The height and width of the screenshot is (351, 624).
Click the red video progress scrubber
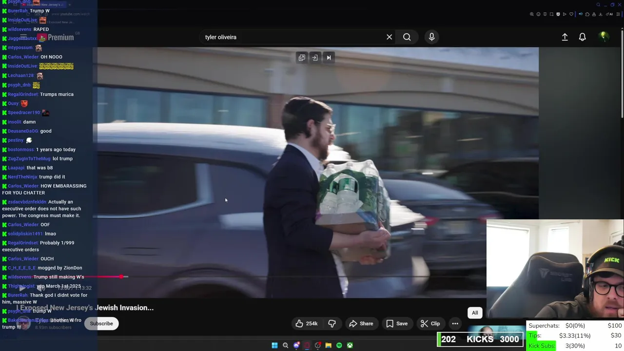point(121,277)
